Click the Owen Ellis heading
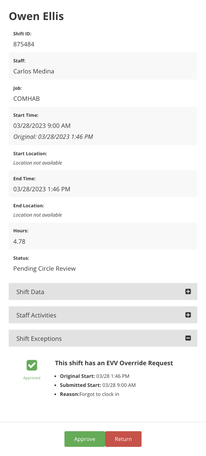This screenshot has width=206, height=456. point(36,16)
